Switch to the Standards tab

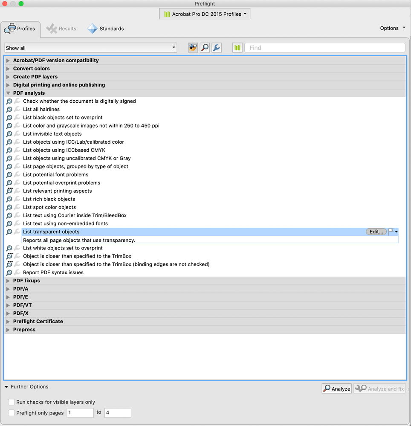[106, 29]
